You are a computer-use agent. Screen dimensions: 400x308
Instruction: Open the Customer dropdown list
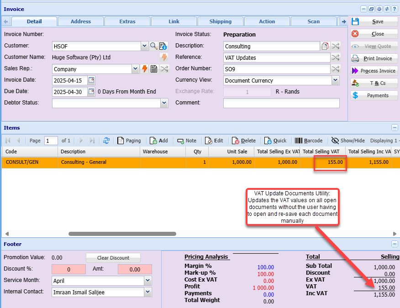click(144, 46)
